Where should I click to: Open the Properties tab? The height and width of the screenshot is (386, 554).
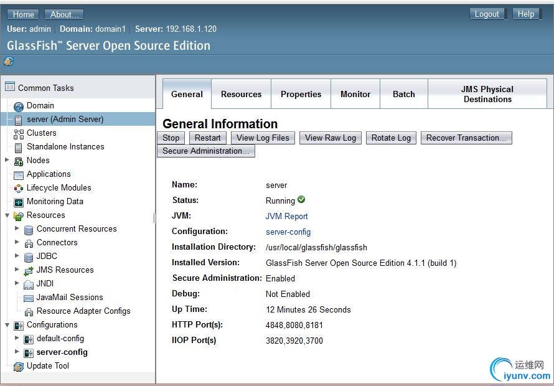(301, 94)
